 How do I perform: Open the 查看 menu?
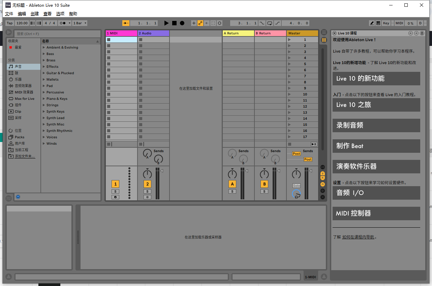click(48, 14)
